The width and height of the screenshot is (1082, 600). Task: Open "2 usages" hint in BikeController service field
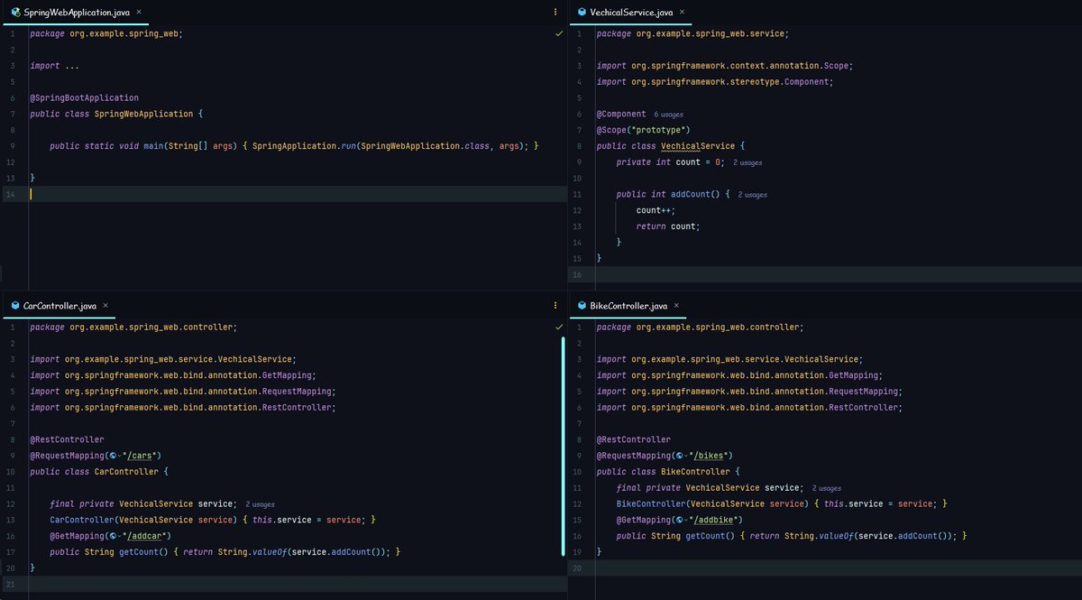(x=827, y=488)
